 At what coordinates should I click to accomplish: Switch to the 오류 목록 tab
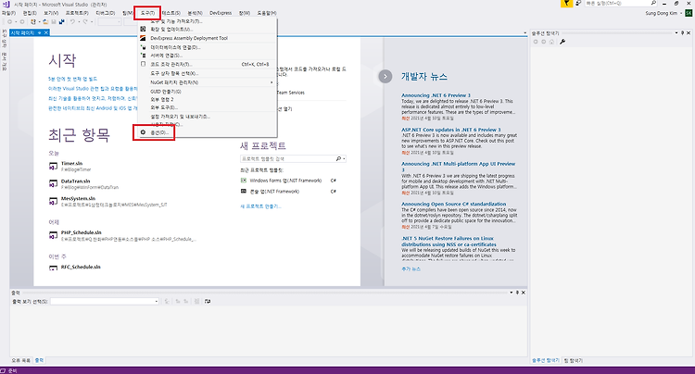pyautogui.click(x=20, y=361)
